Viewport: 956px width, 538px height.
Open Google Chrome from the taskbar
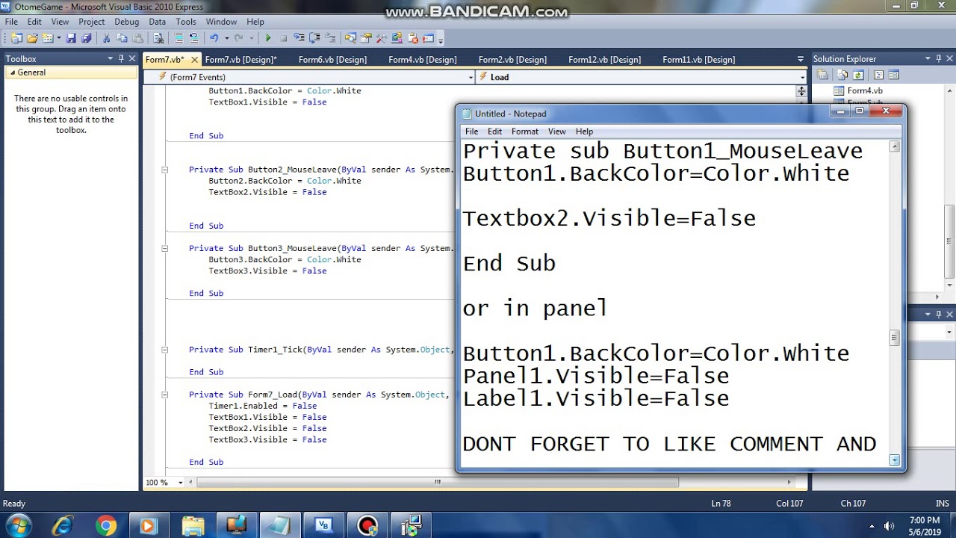[x=106, y=526]
